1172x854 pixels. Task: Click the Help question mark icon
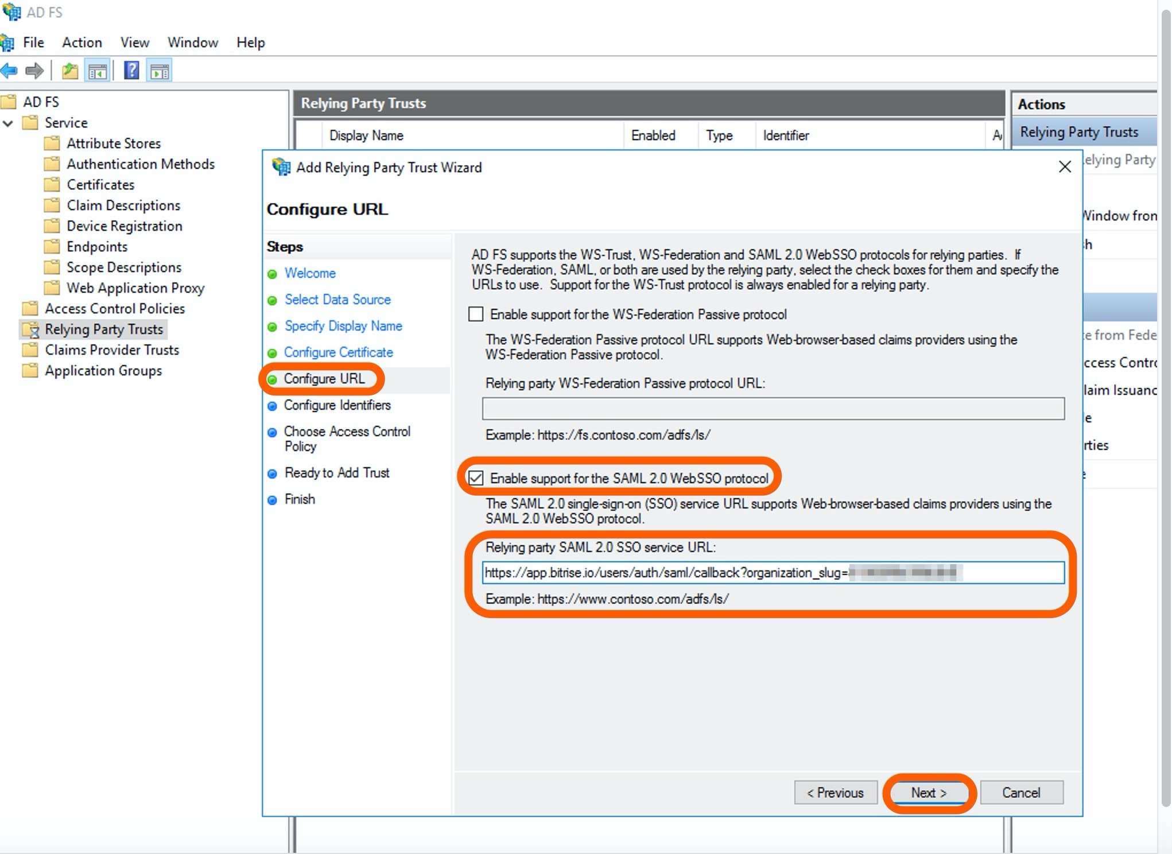click(131, 71)
